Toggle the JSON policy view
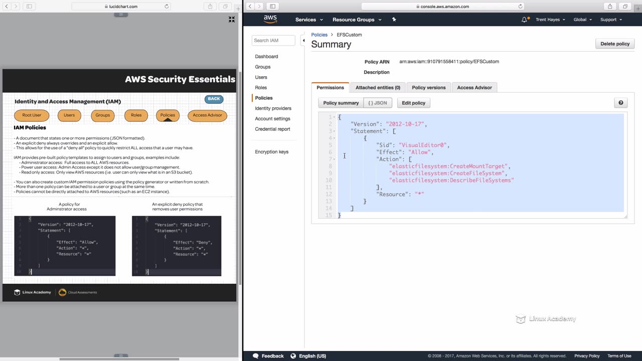The image size is (642, 361). [x=378, y=103]
